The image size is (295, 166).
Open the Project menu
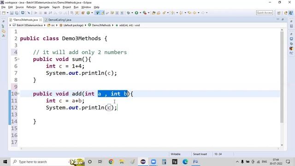pyautogui.click(x=66, y=7)
